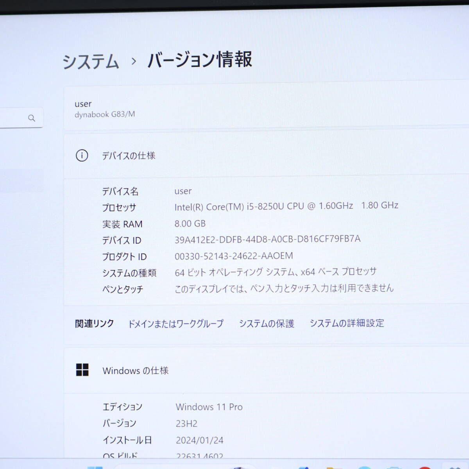Click the プロセッサ label
The image size is (469, 469).
119,208
